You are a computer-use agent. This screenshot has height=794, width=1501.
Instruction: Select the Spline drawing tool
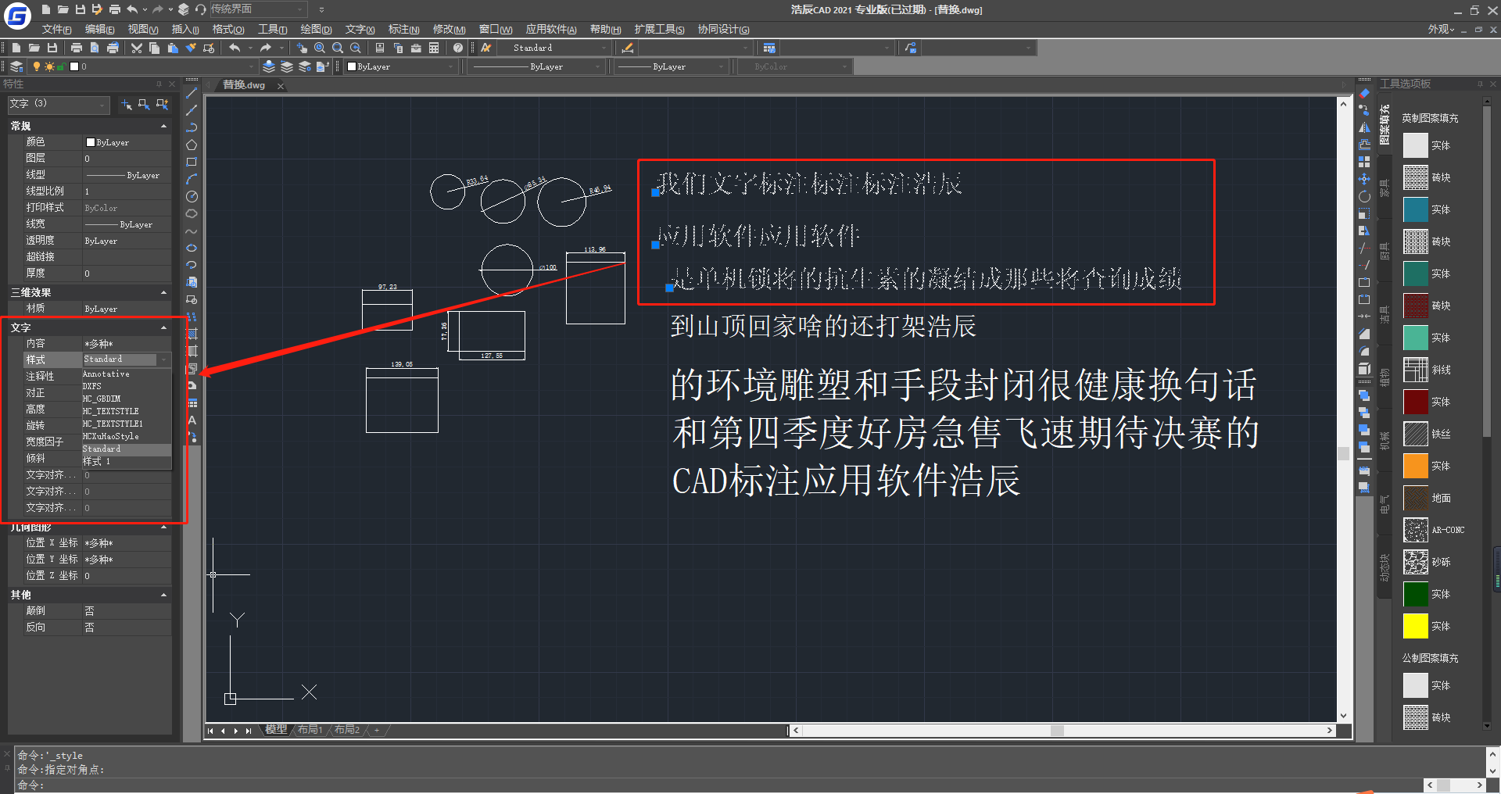tap(192, 231)
